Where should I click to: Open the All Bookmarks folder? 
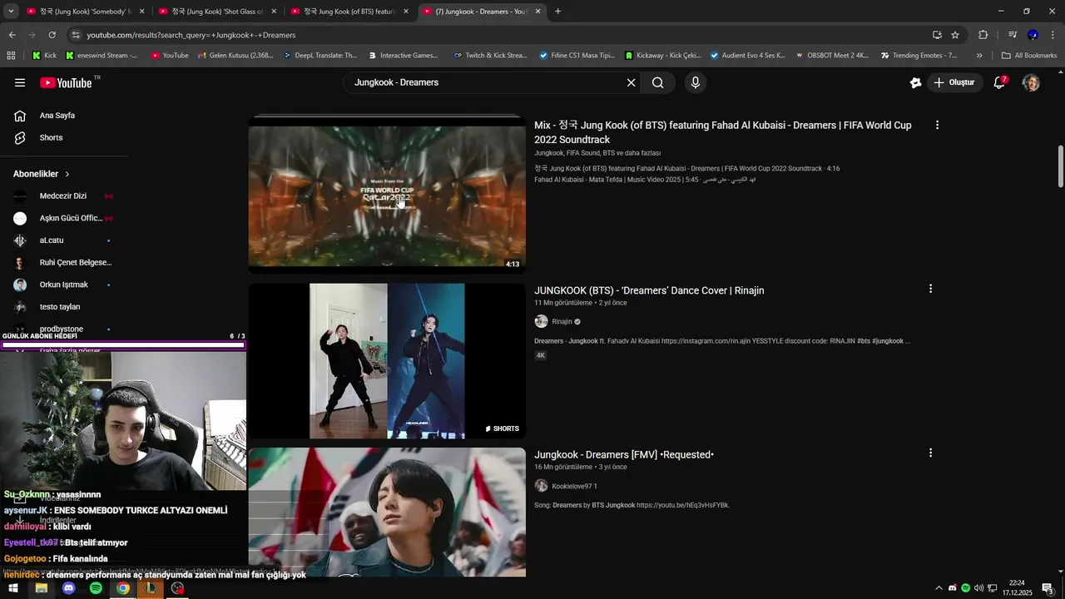pyautogui.click(x=1029, y=56)
